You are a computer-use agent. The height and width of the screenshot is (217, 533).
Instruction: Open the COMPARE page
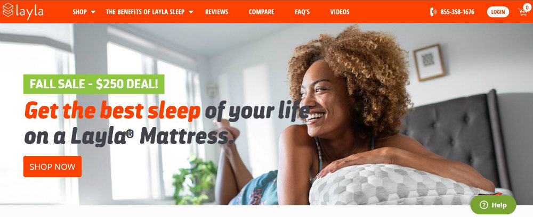(261, 12)
